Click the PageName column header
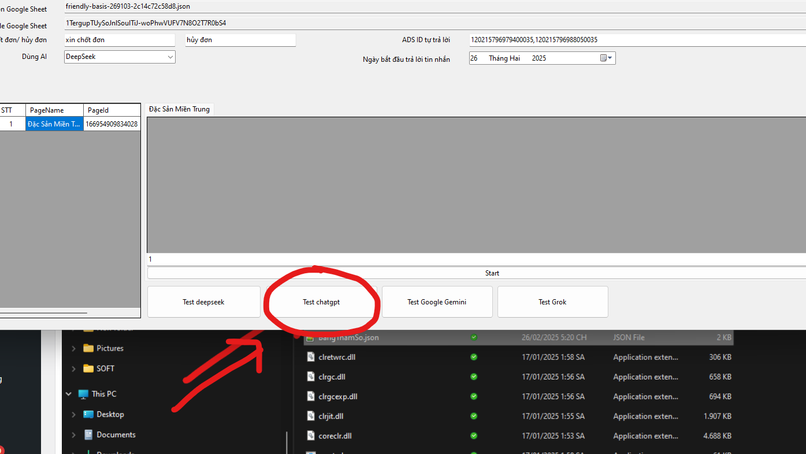 (x=54, y=110)
